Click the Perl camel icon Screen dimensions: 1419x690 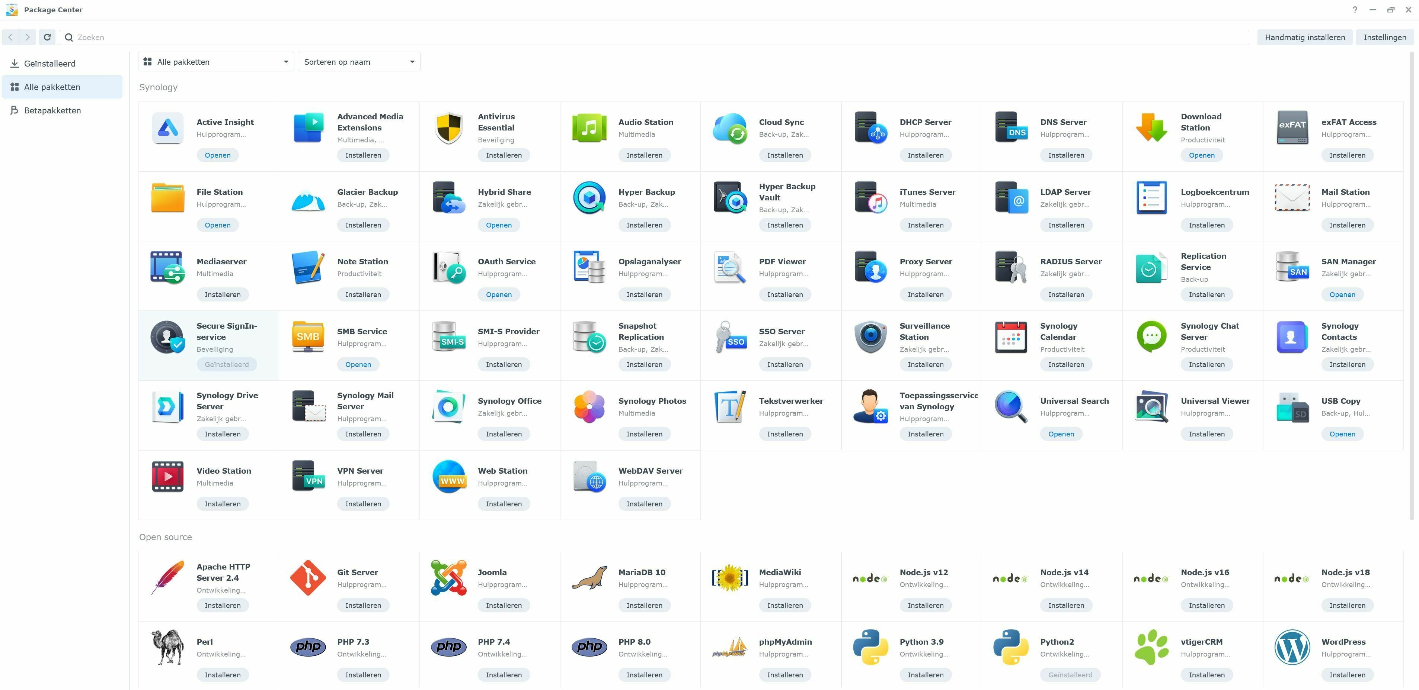167,648
